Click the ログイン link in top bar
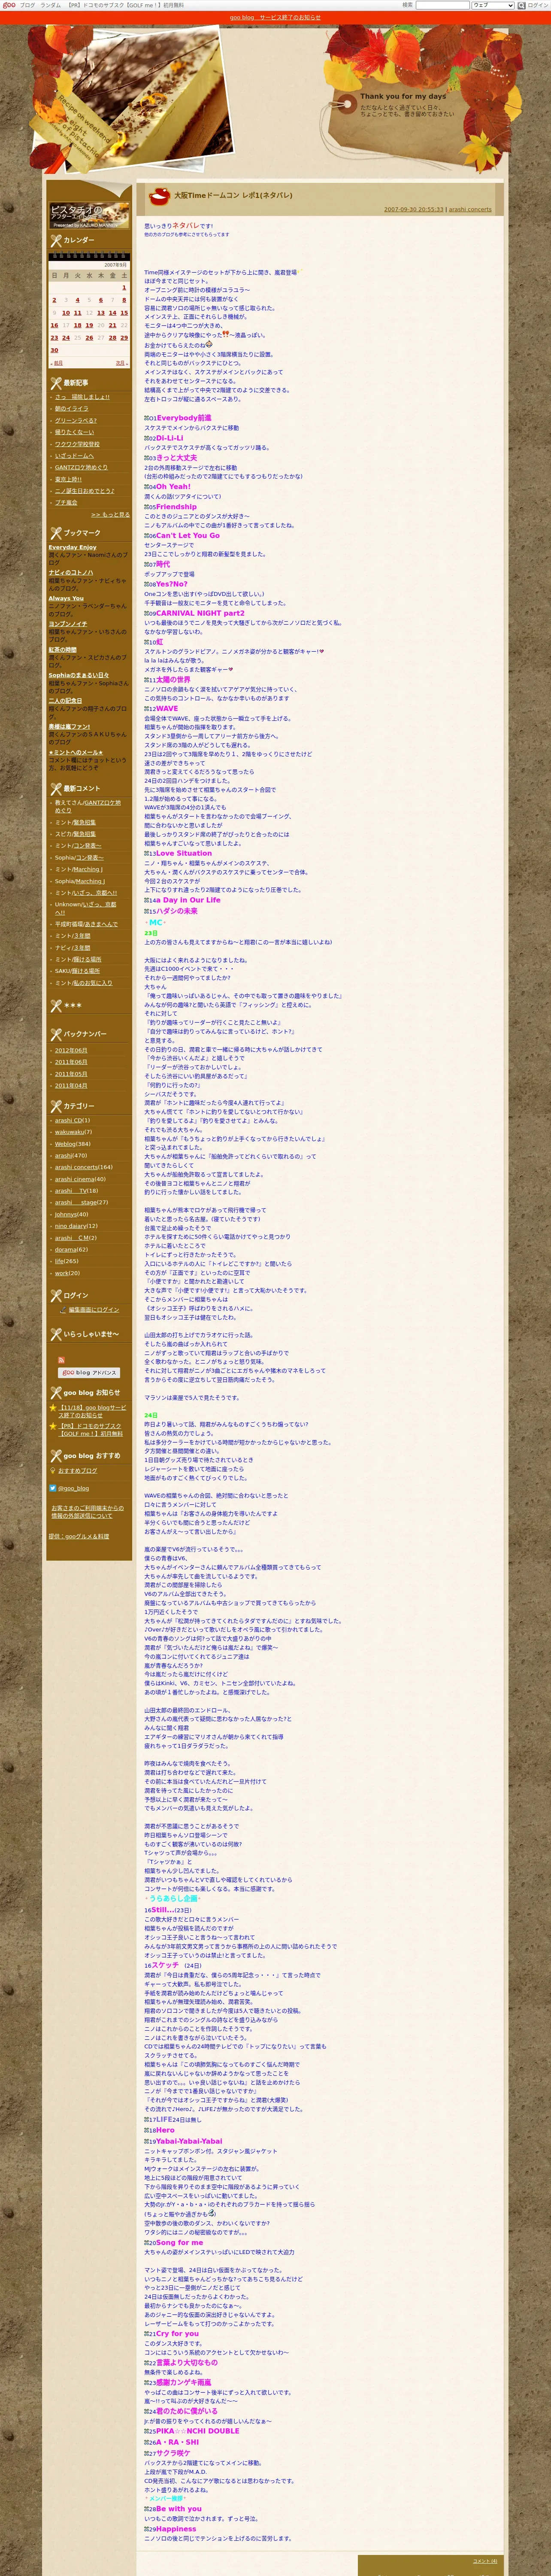This screenshot has height=2576, width=551. click(x=538, y=5)
